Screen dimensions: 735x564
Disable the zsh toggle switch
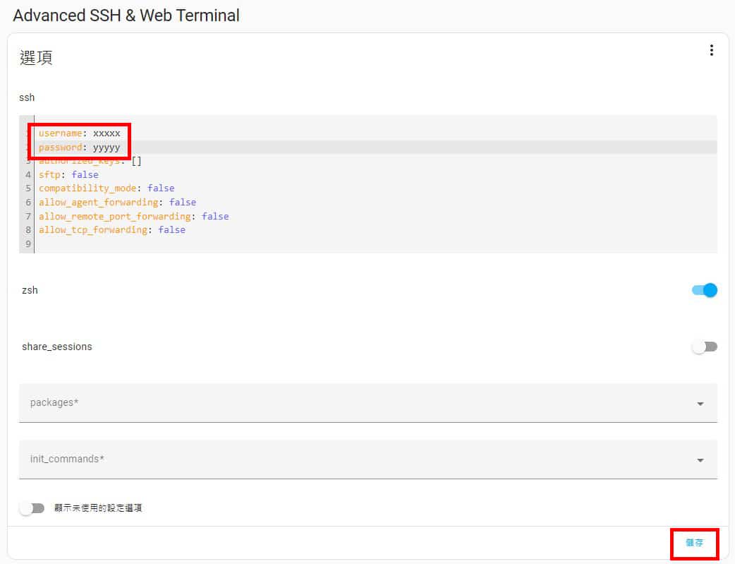coord(705,290)
